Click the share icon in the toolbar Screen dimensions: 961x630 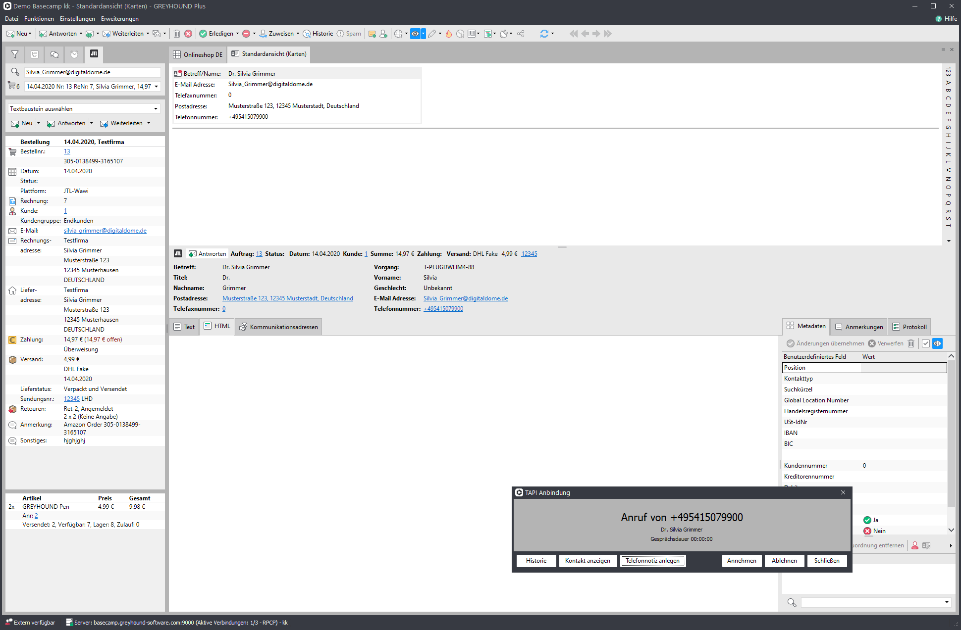521,34
